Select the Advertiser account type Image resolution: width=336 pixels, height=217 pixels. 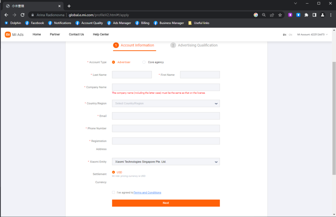pyautogui.click(x=114, y=62)
